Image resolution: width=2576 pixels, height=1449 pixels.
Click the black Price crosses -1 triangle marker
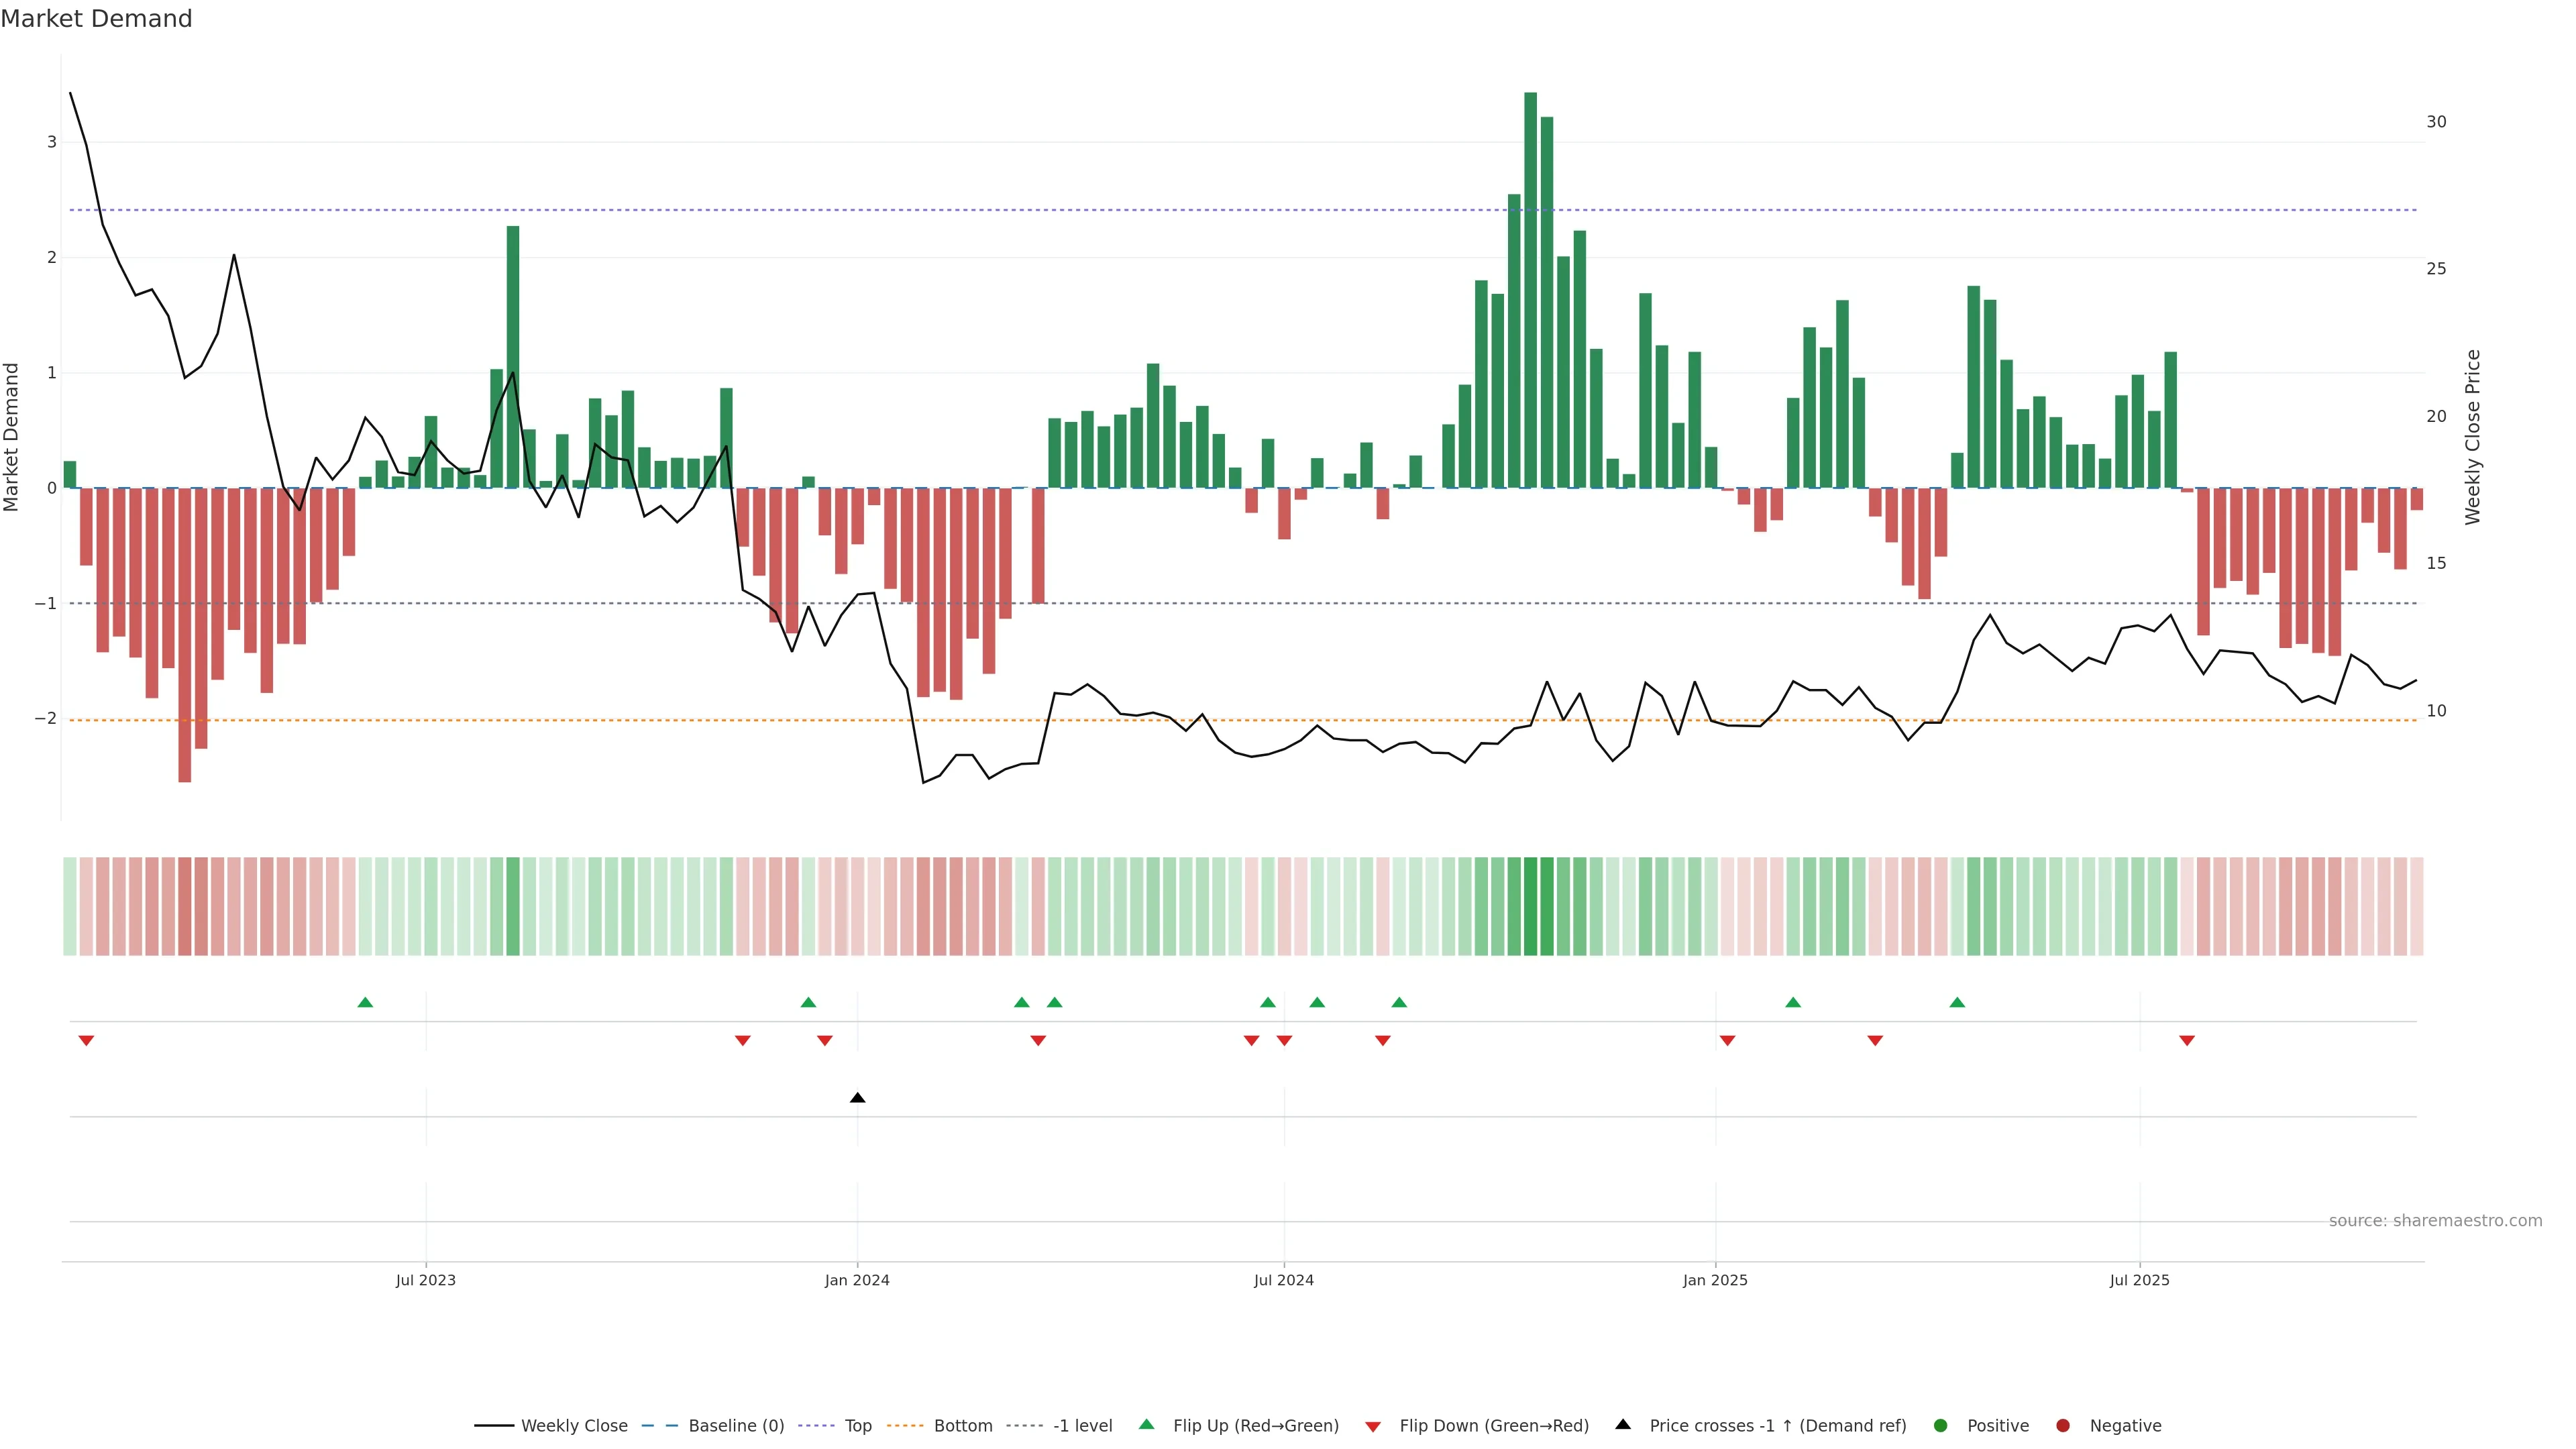point(857,1098)
